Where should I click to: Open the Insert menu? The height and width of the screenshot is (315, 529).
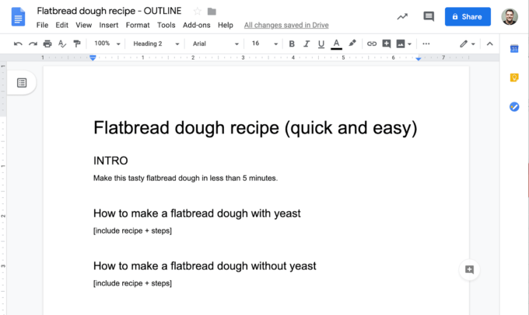pos(109,25)
